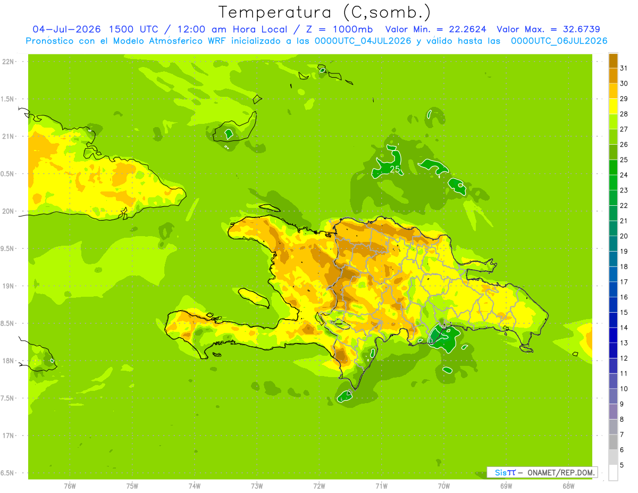Click the "71W" longitude axis label
Viewport: 638px width, 493px height.
point(381,486)
